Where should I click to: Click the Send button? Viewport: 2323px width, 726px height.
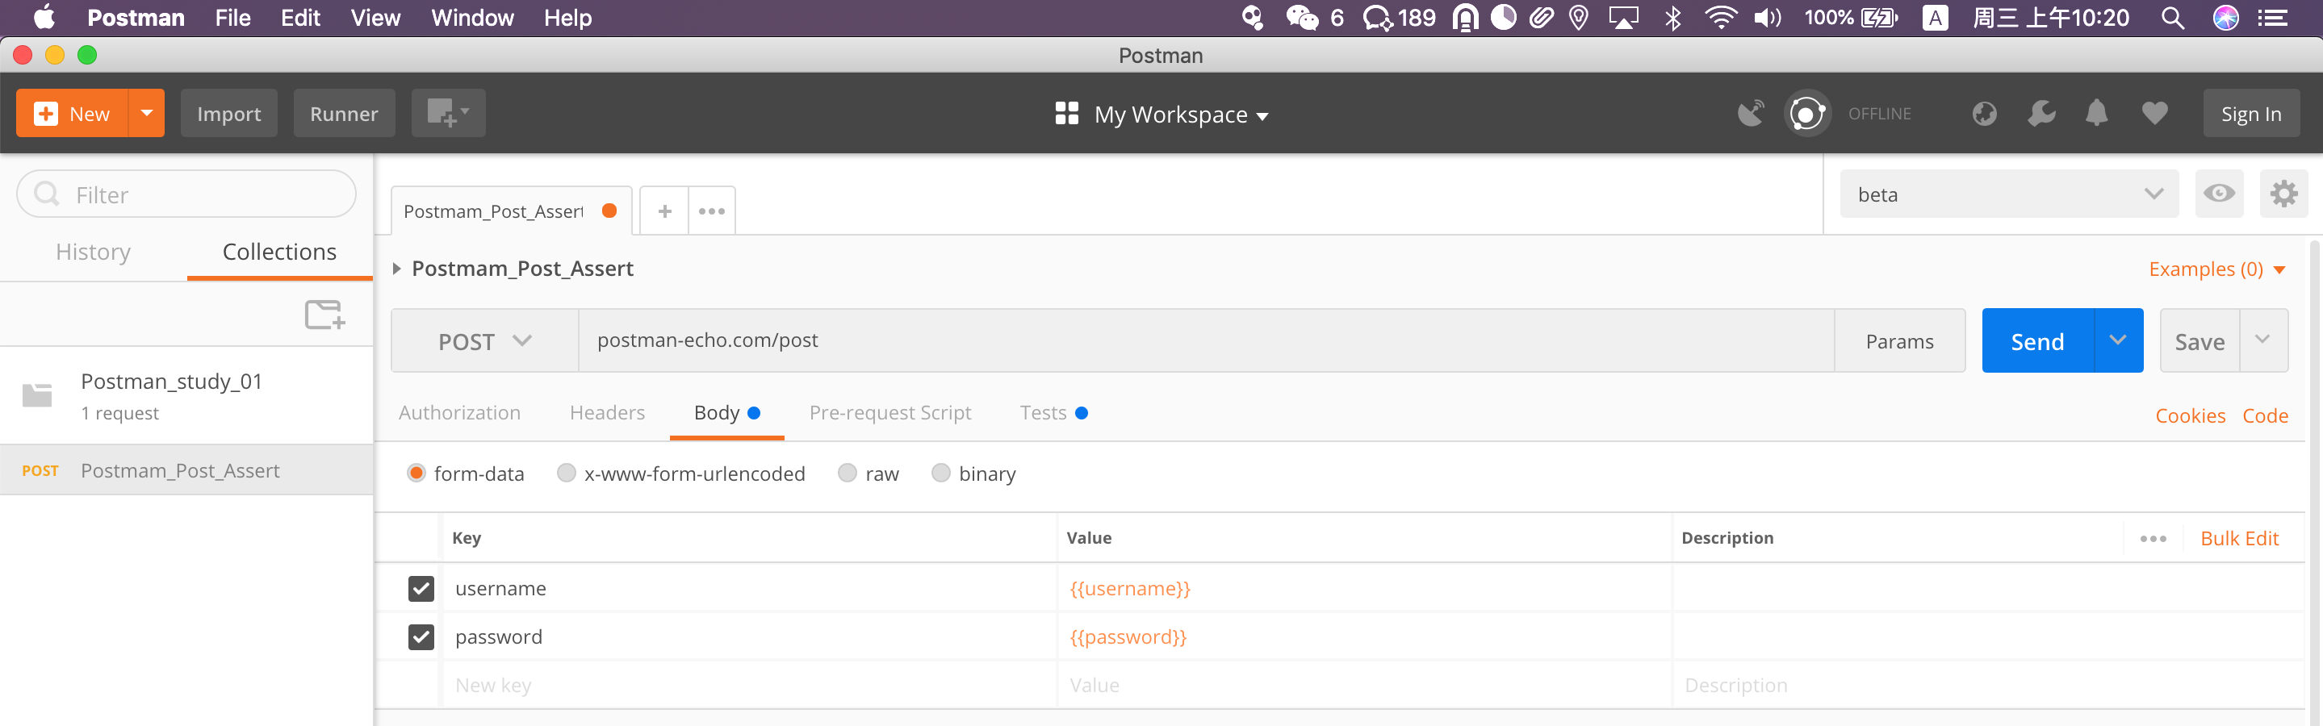click(2037, 340)
